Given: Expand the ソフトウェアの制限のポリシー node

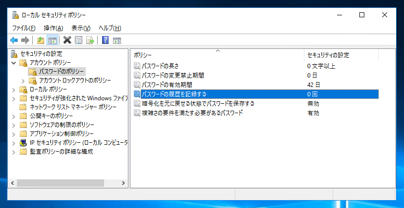Looking at the screenshot, I should (14, 125).
